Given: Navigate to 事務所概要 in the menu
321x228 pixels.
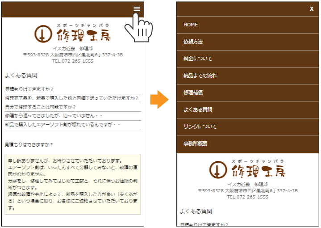Looking at the screenshot, I should (x=196, y=144).
